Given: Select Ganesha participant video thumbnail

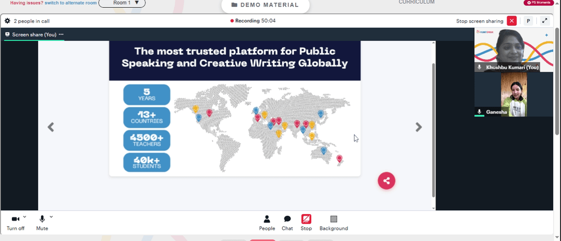Looking at the screenshot, I should [514, 94].
